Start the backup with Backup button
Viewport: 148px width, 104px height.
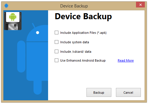99,93
